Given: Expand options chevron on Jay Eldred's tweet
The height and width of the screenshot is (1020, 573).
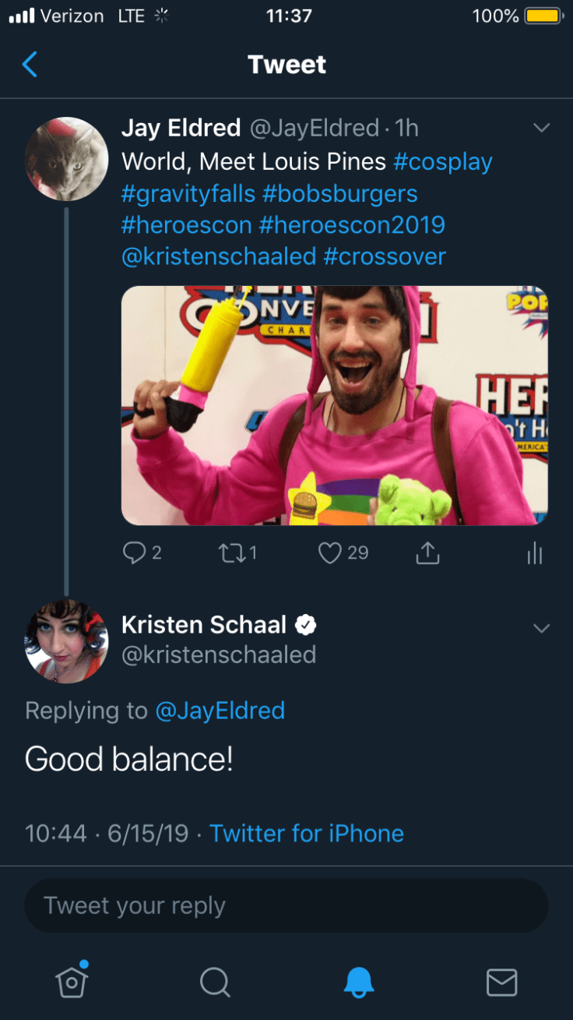Looking at the screenshot, I should (x=540, y=128).
